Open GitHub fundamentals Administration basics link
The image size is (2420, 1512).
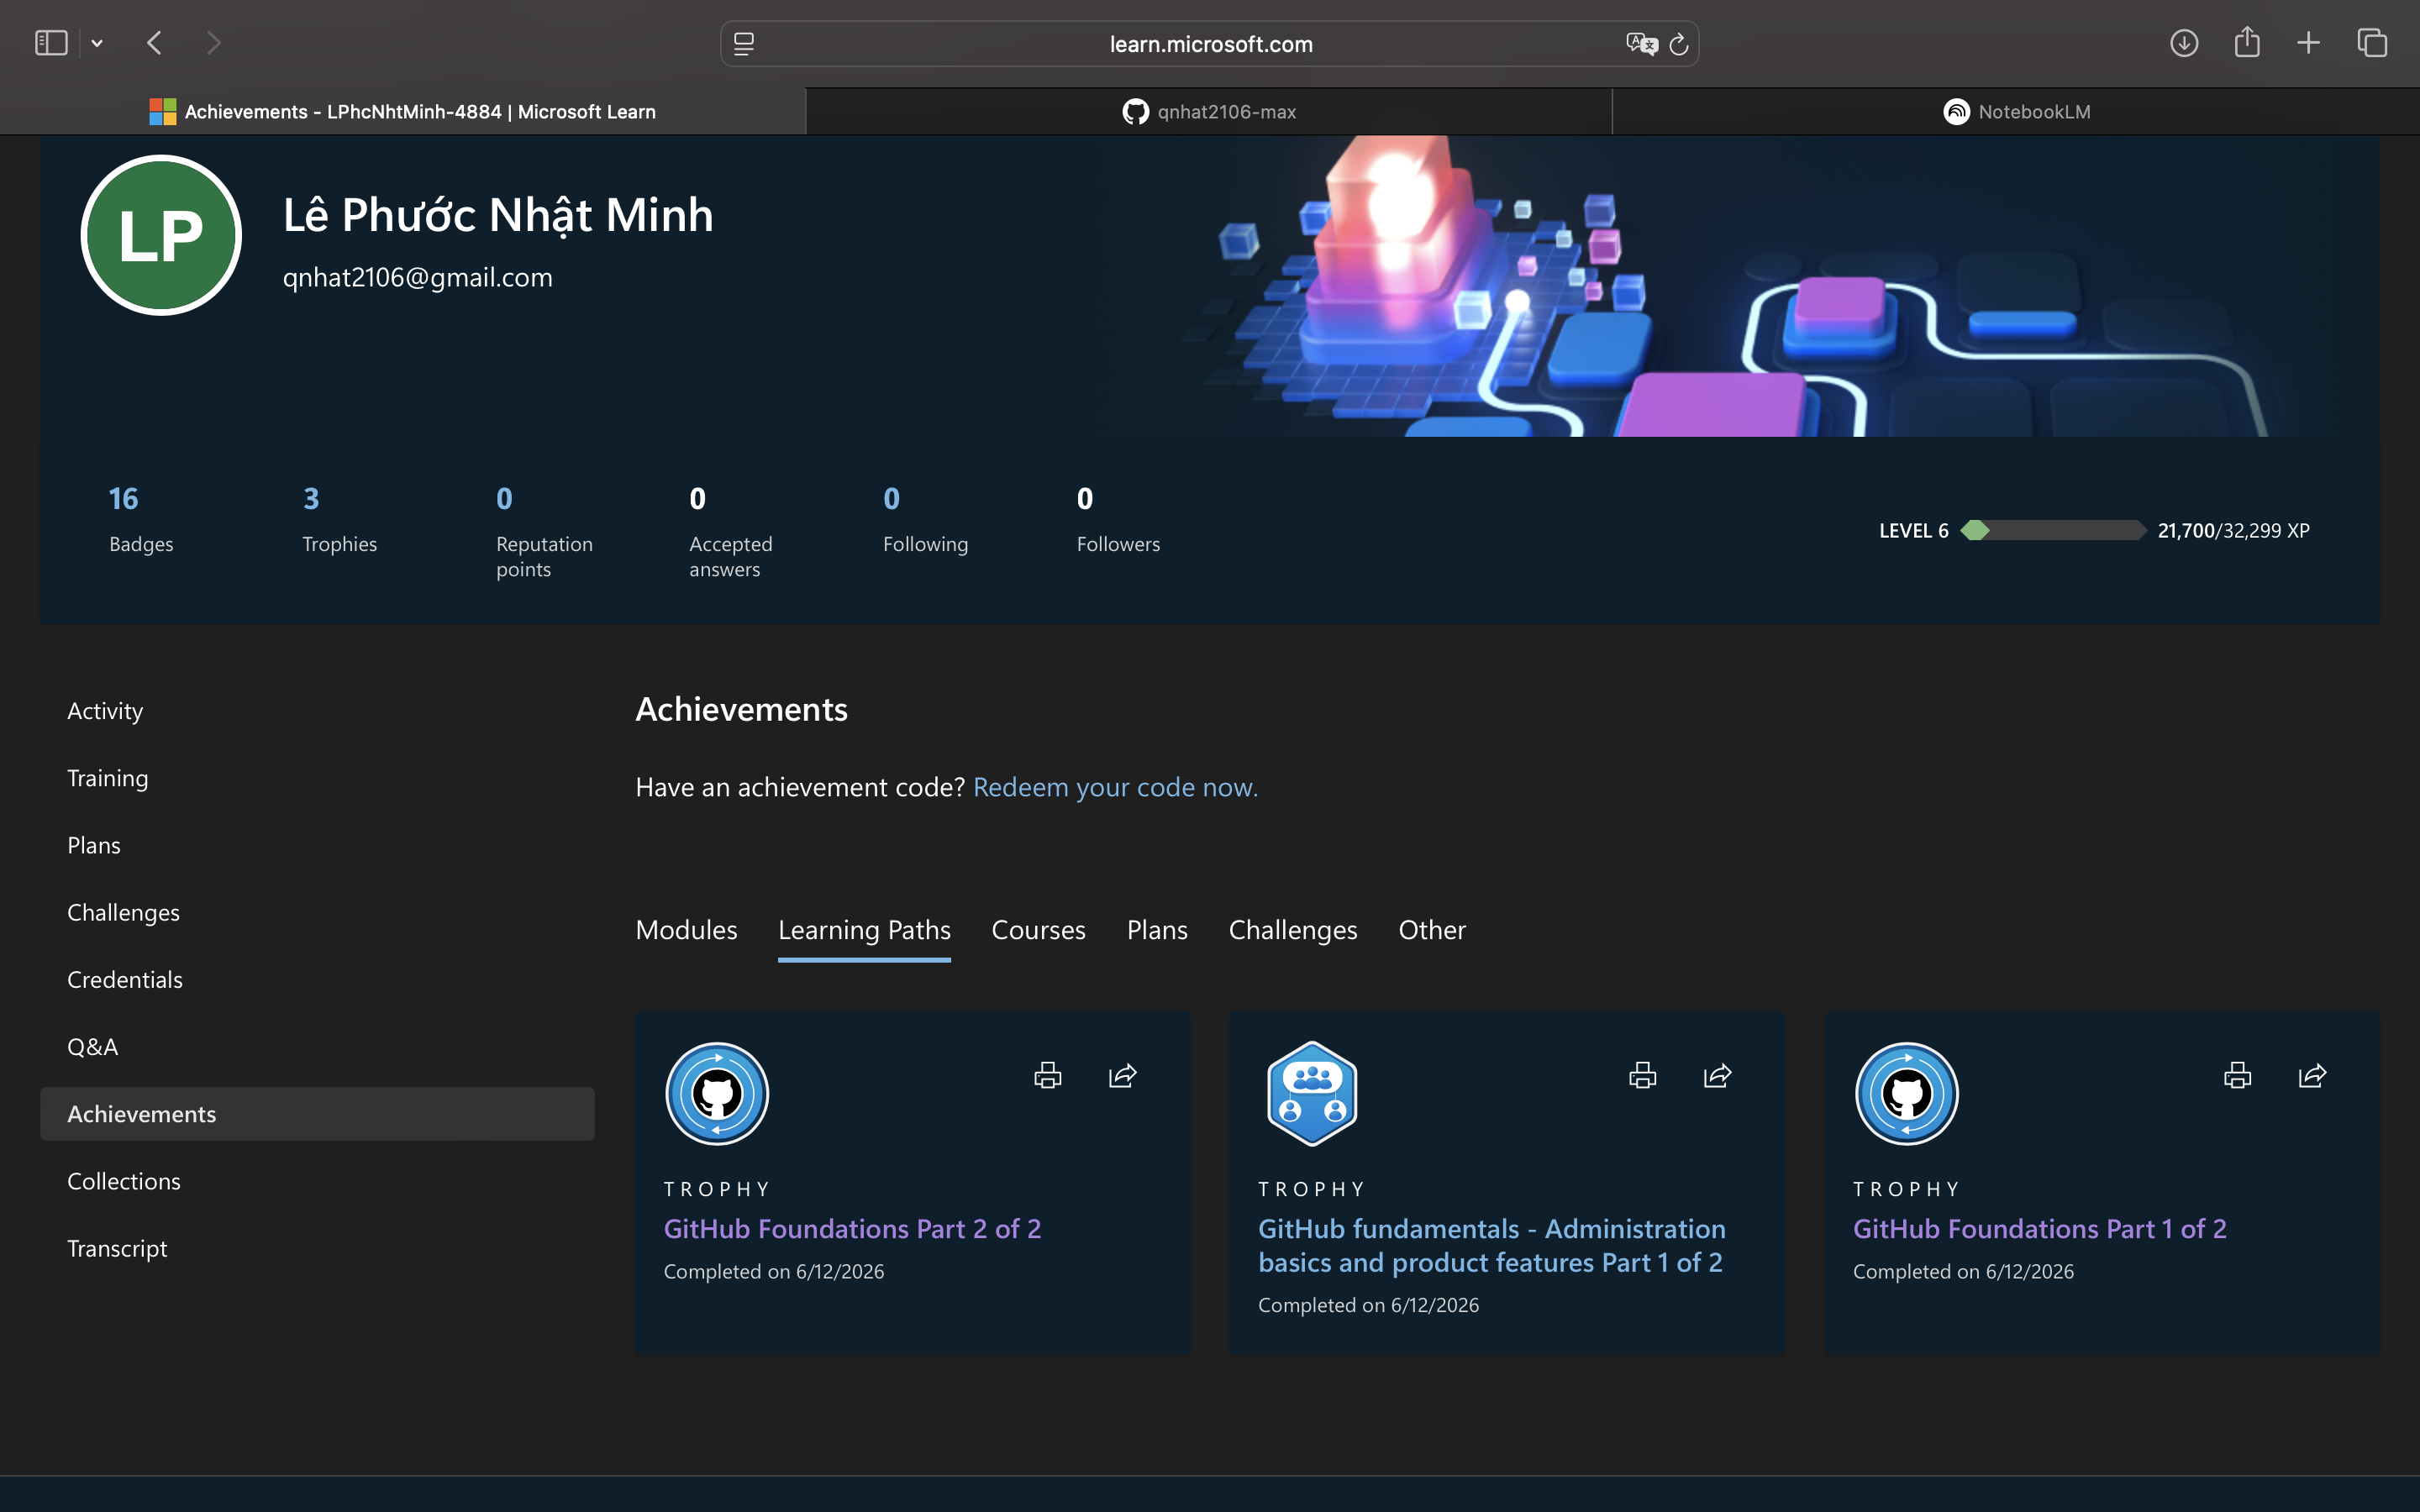pyautogui.click(x=1491, y=1245)
